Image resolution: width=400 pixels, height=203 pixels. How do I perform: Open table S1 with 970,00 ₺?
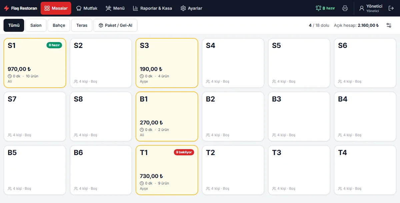point(35,63)
